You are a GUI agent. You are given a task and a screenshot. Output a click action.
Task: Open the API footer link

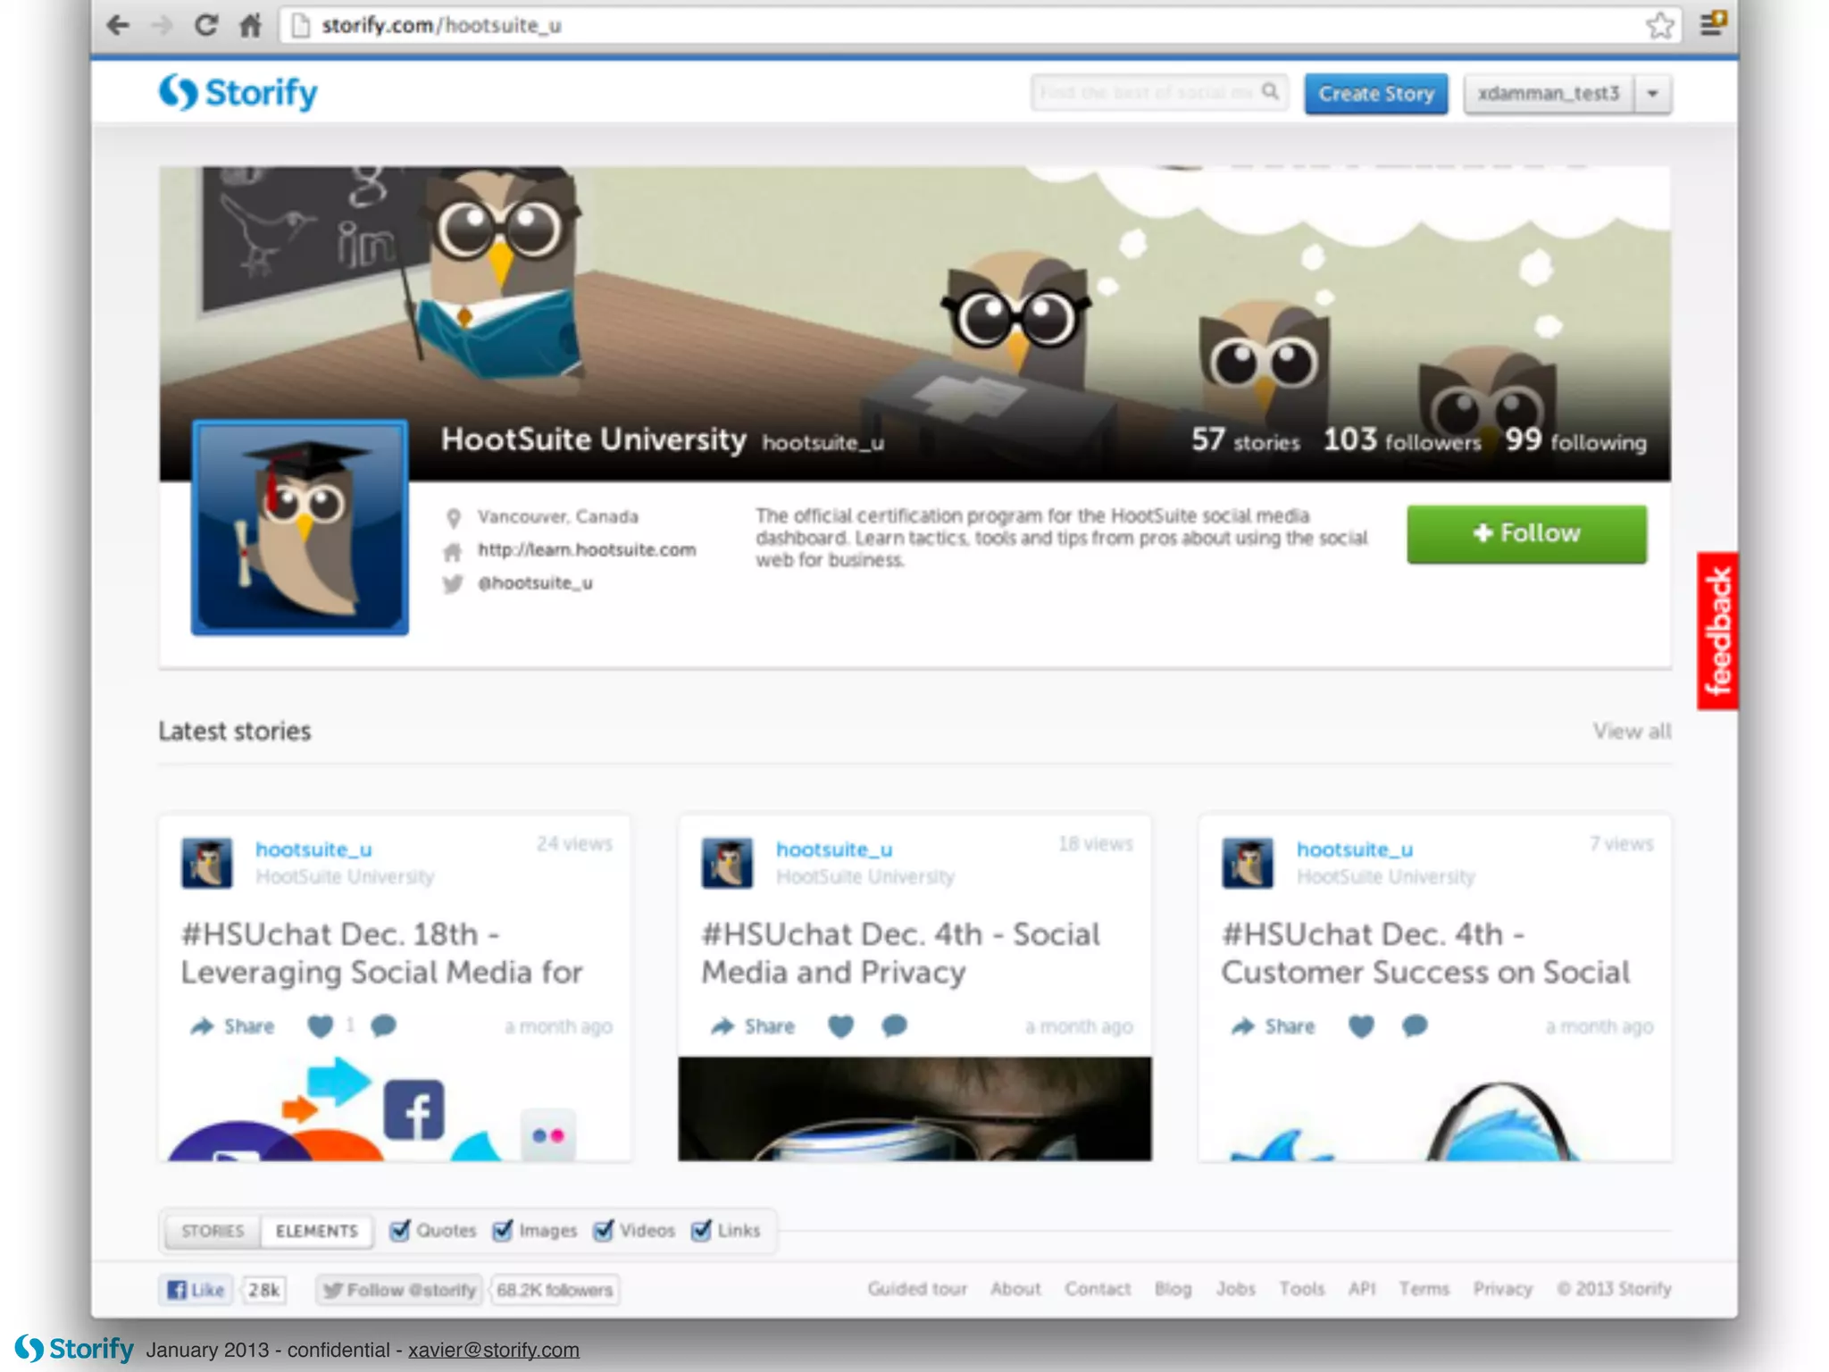[1362, 1289]
